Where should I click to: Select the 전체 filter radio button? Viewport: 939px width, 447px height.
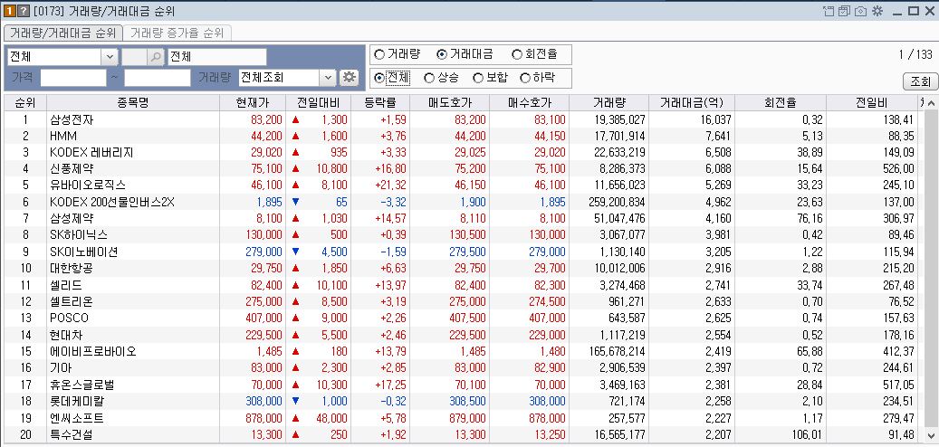(379, 78)
